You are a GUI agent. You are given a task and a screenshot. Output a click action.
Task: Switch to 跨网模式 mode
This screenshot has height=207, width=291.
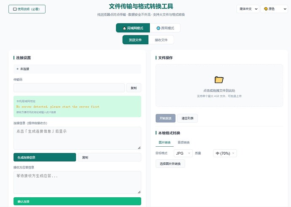pos(165,28)
